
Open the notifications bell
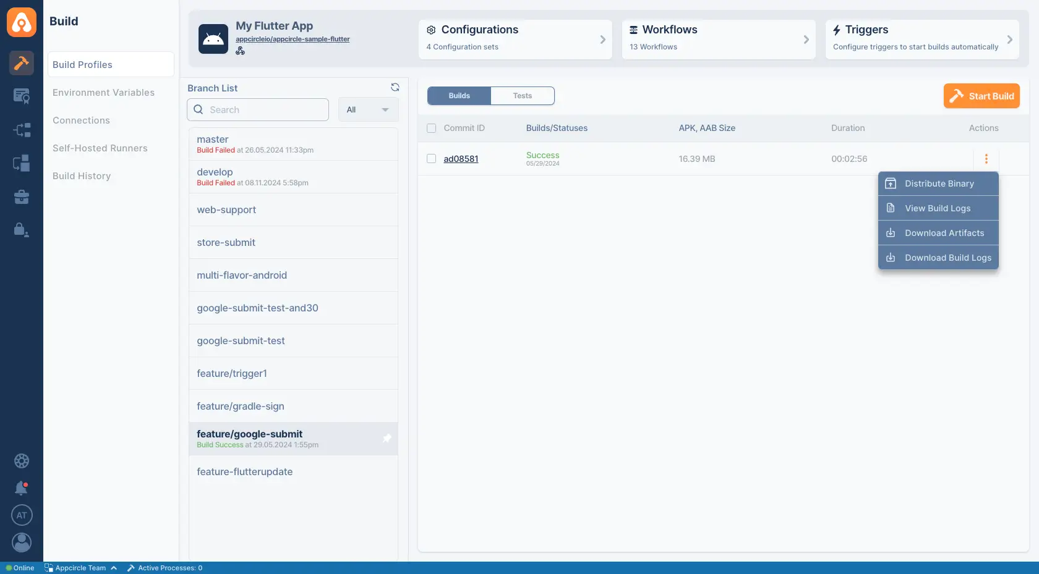[22, 488]
